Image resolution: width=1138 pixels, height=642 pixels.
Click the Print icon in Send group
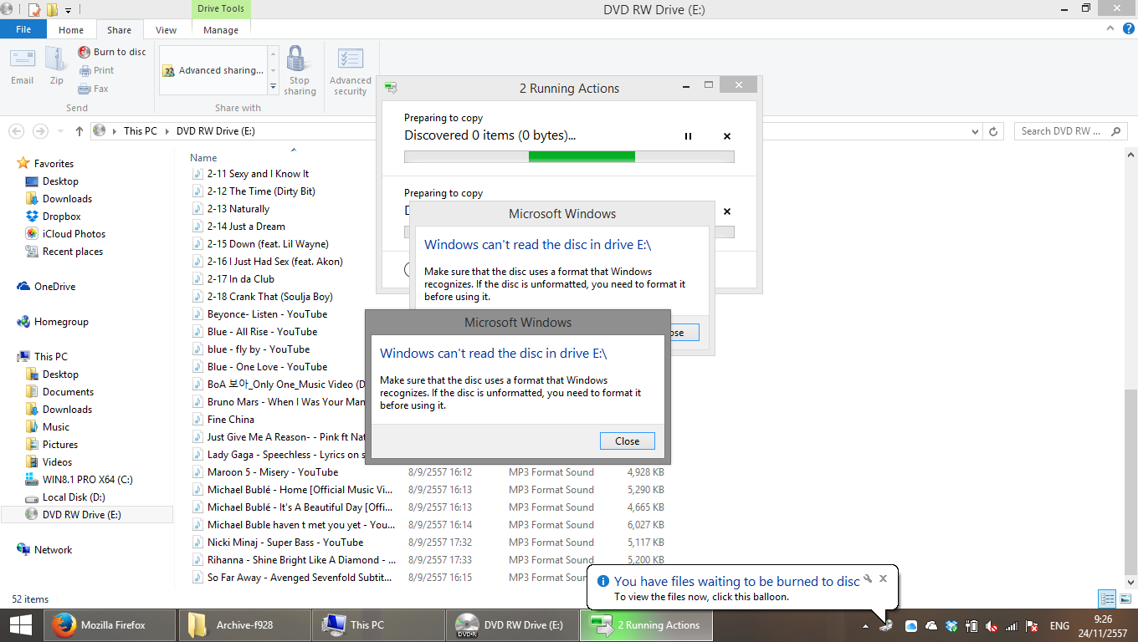85,70
